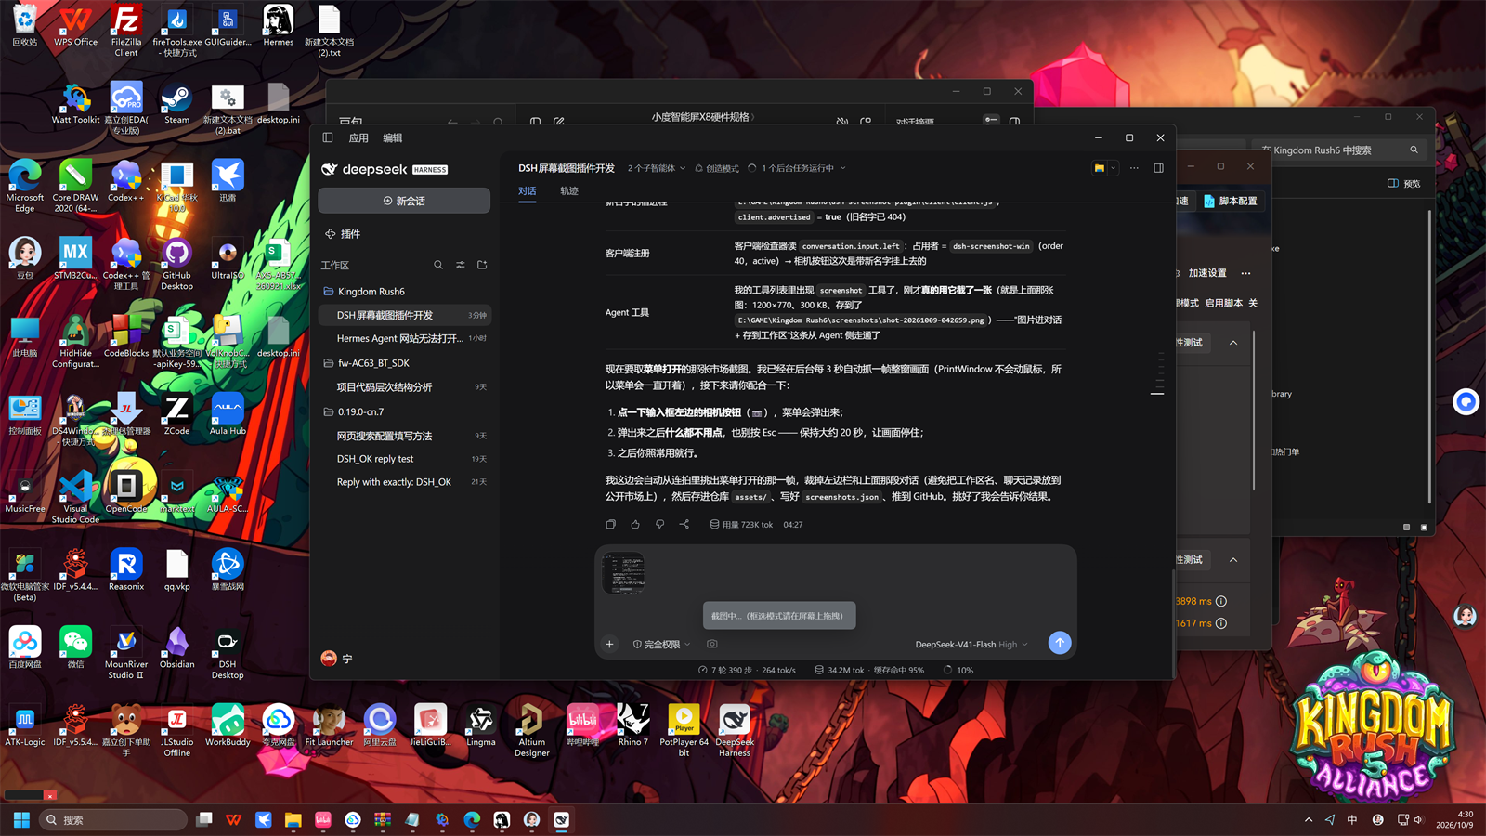Viewport: 1486px width, 836px height.
Task: Click the attached screenshot thumbnail in the input box
Action: click(x=623, y=572)
